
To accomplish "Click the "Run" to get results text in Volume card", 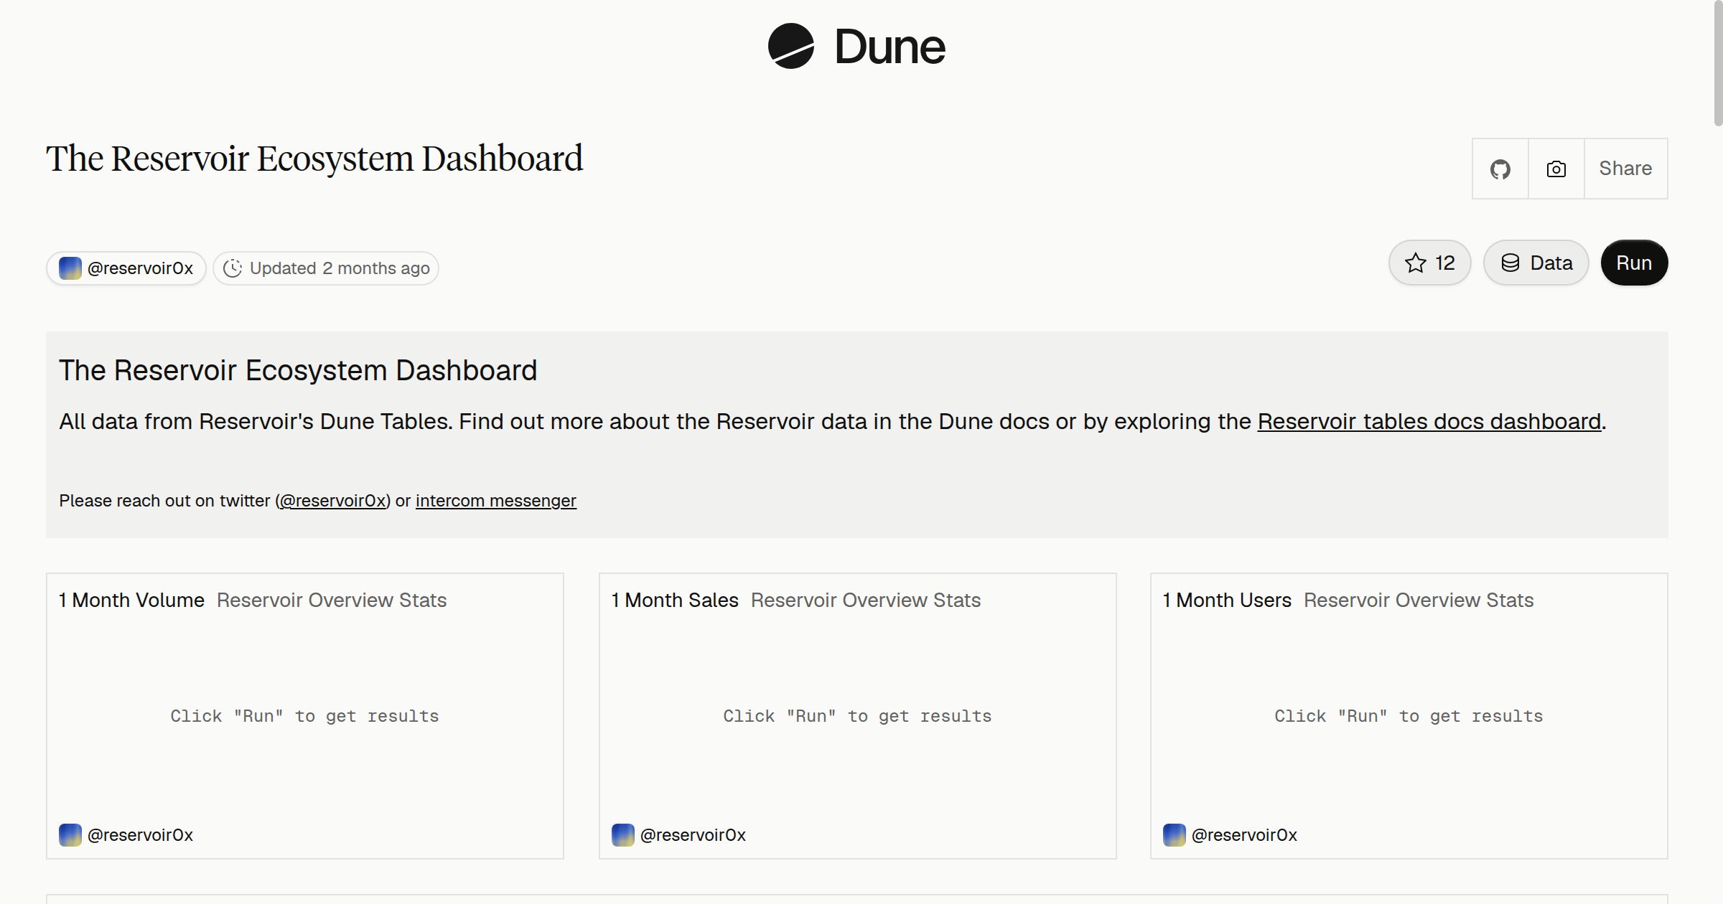I will point(304,716).
